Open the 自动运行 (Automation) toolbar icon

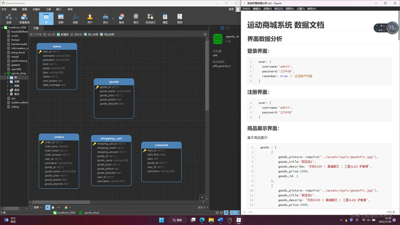(x=151, y=19)
